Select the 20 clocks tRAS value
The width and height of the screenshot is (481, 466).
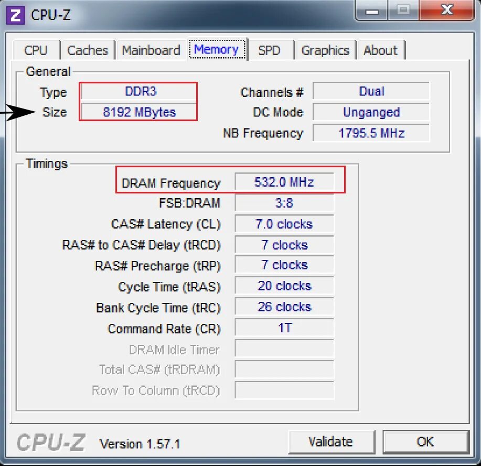pos(284,286)
